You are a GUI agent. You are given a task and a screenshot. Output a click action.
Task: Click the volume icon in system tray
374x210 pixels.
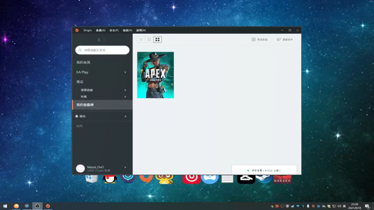[x=339, y=206]
